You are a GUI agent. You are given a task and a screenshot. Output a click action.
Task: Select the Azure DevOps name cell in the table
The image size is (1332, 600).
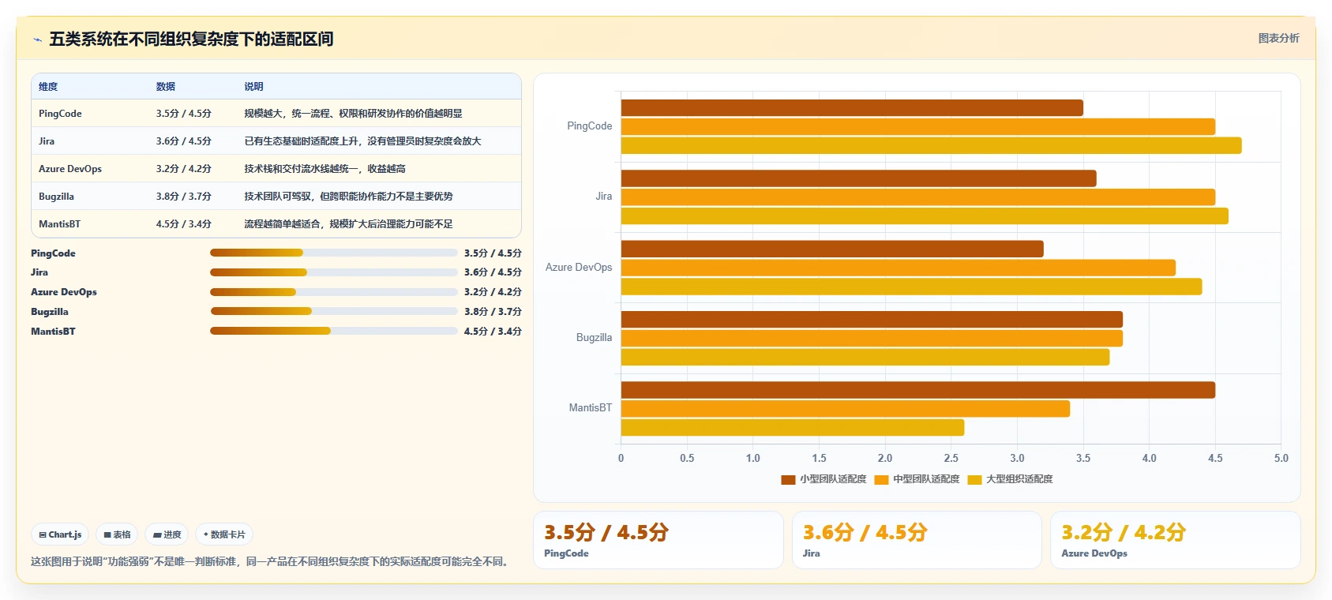point(70,169)
